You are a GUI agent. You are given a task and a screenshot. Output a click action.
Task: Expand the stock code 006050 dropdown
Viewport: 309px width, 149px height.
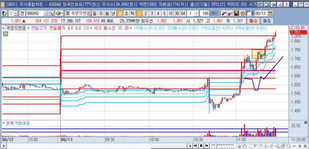tap(46, 14)
